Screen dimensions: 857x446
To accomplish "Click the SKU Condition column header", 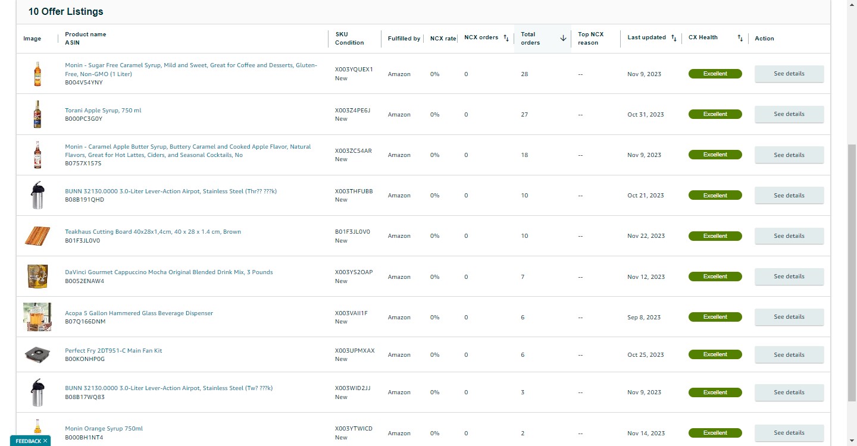I will [349, 39].
